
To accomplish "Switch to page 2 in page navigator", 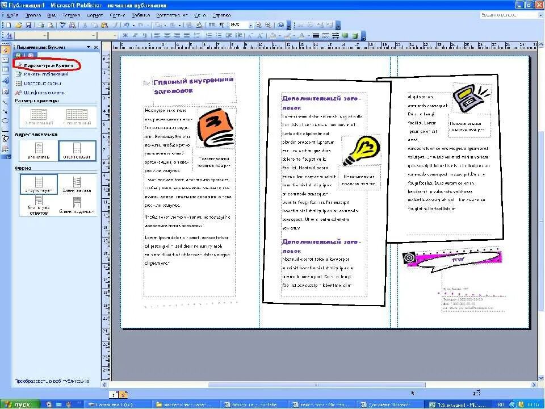I will click(x=123, y=394).
